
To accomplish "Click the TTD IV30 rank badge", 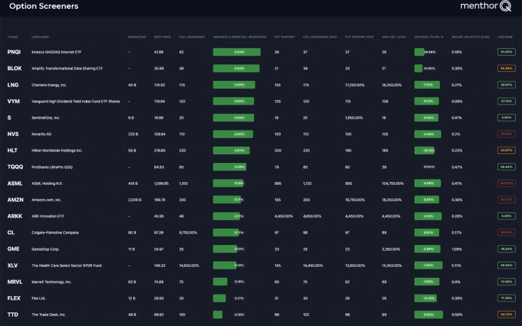I will pyautogui.click(x=506, y=314).
